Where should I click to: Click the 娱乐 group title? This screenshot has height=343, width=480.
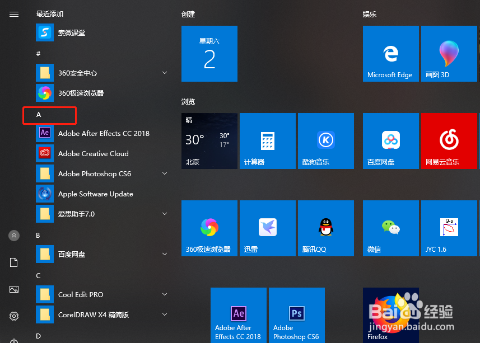pos(370,15)
